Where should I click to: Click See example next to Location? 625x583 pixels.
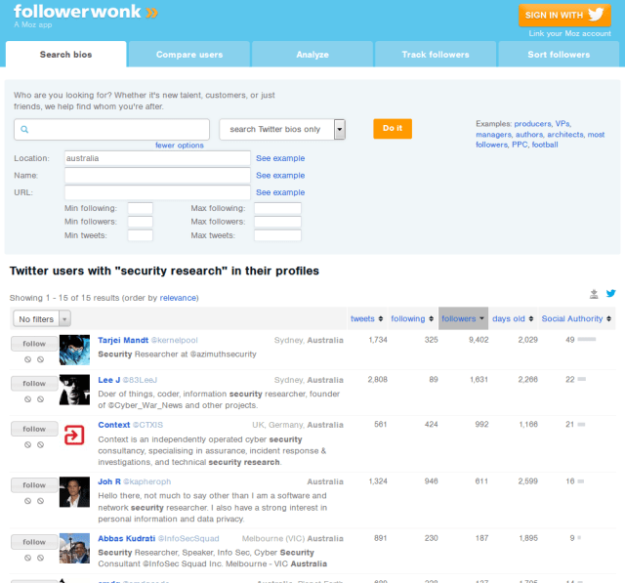click(x=280, y=158)
